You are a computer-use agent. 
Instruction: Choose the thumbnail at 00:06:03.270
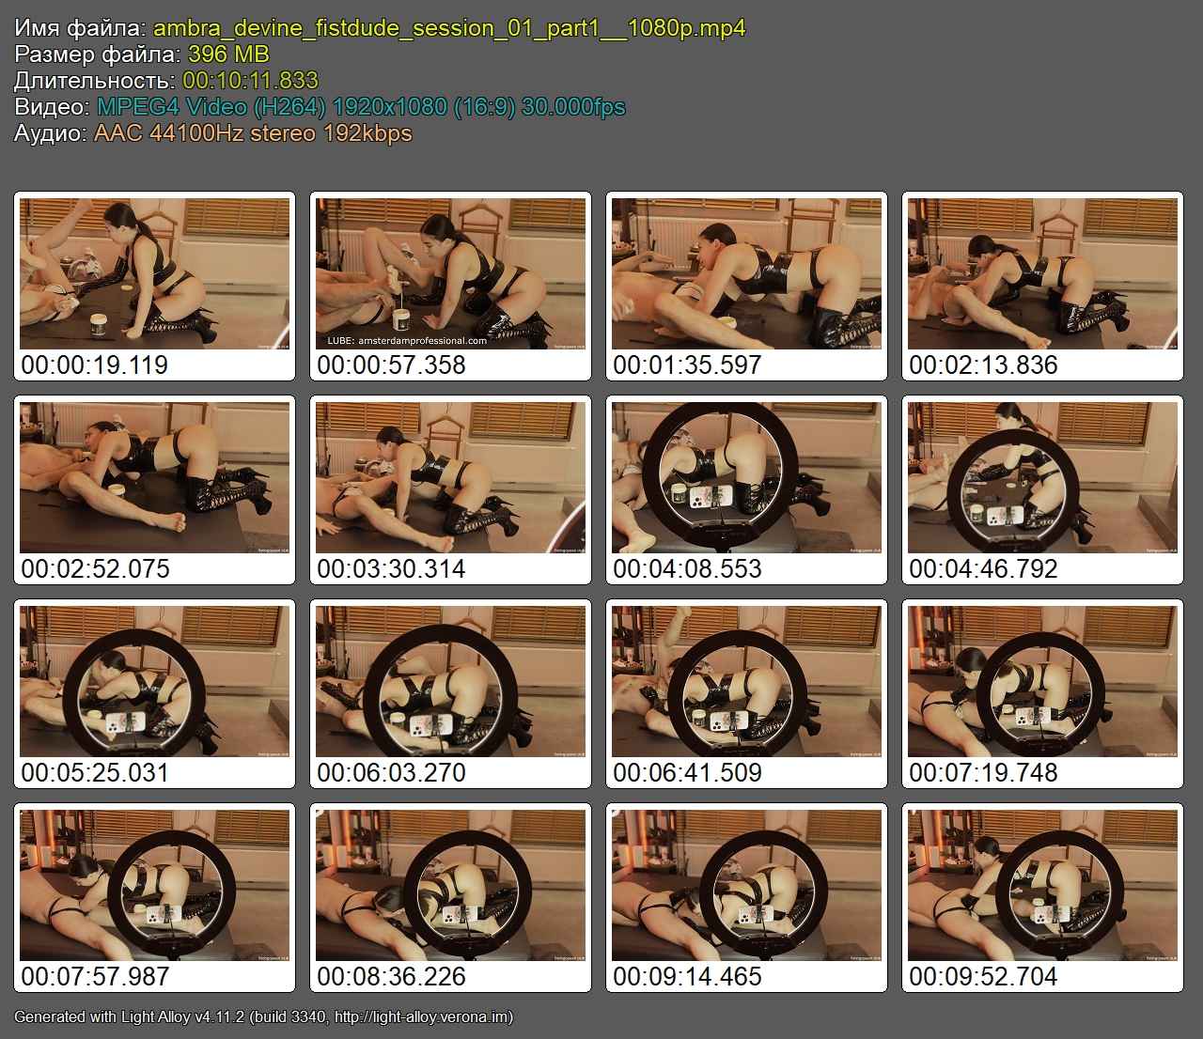(x=451, y=681)
